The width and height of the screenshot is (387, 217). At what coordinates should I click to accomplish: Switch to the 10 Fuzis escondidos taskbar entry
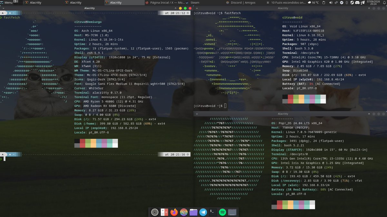pos(286,3)
